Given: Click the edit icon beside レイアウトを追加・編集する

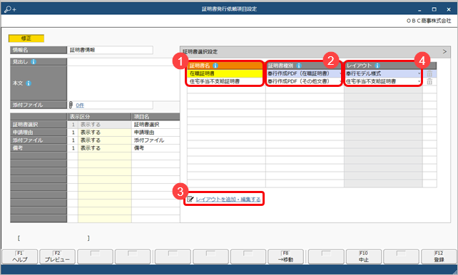Looking at the screenshot, I should click(x=190, y=199).
